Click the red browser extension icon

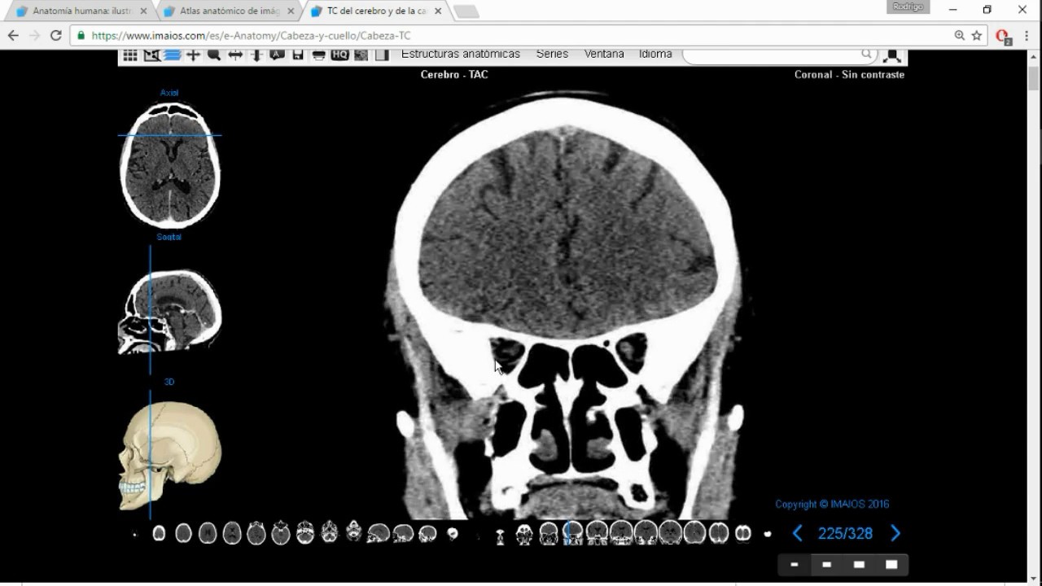pos(1003,37)
